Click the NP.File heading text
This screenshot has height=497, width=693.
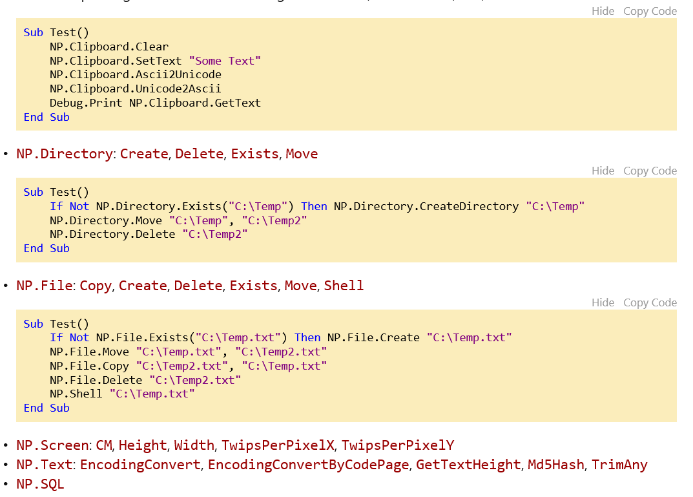click(x=45, y=285)
